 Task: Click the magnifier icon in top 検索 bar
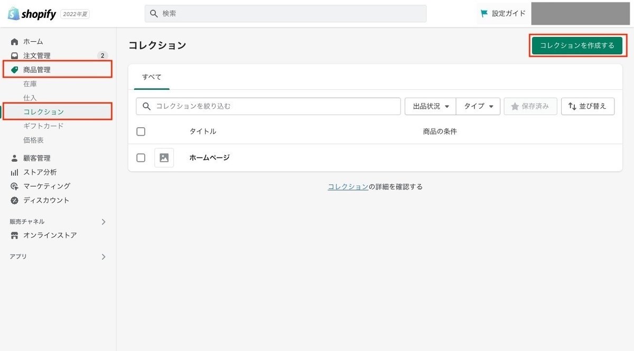[154, 14]
